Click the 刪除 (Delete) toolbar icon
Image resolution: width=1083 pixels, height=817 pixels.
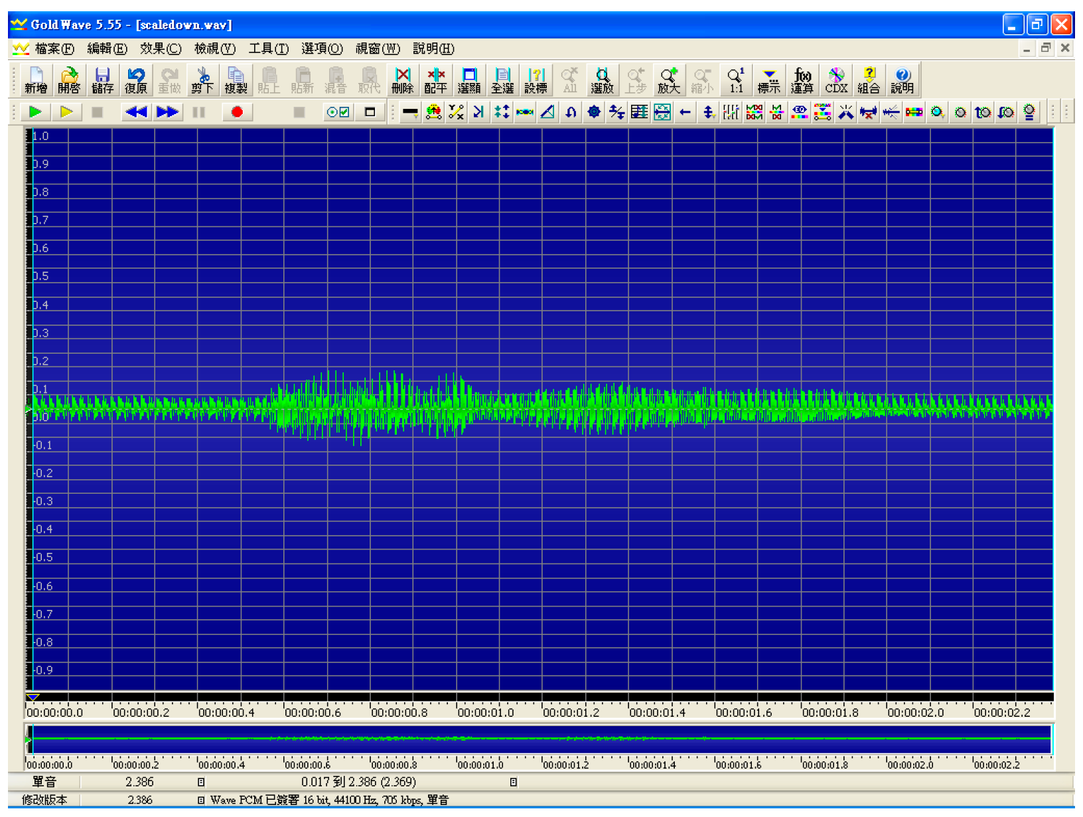[402, 80]
